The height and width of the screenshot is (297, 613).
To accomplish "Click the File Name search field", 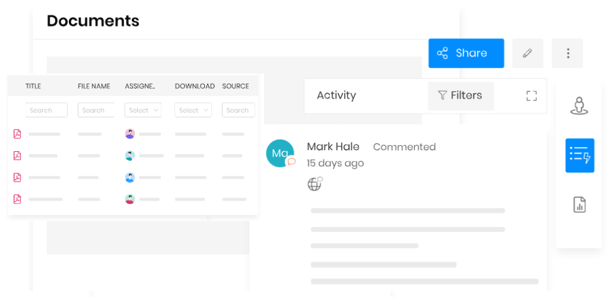I will click(x=96, y=110).
